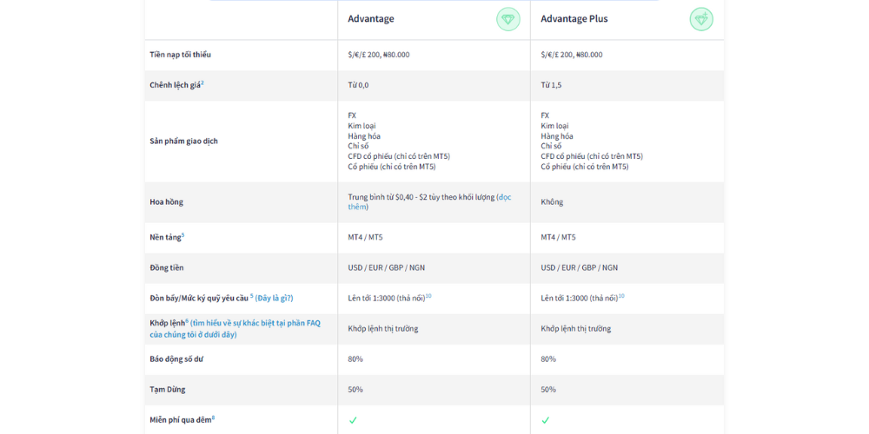
Task: Click the footnote superscript beside Nền tảng
Action: tap(182, 234)
